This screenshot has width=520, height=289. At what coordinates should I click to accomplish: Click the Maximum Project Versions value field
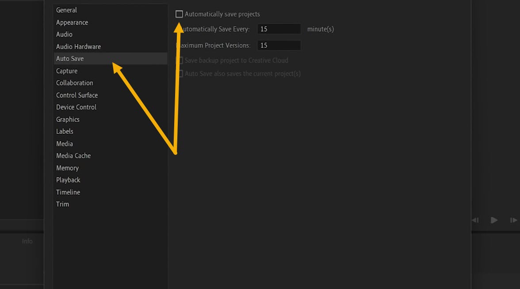279,45
